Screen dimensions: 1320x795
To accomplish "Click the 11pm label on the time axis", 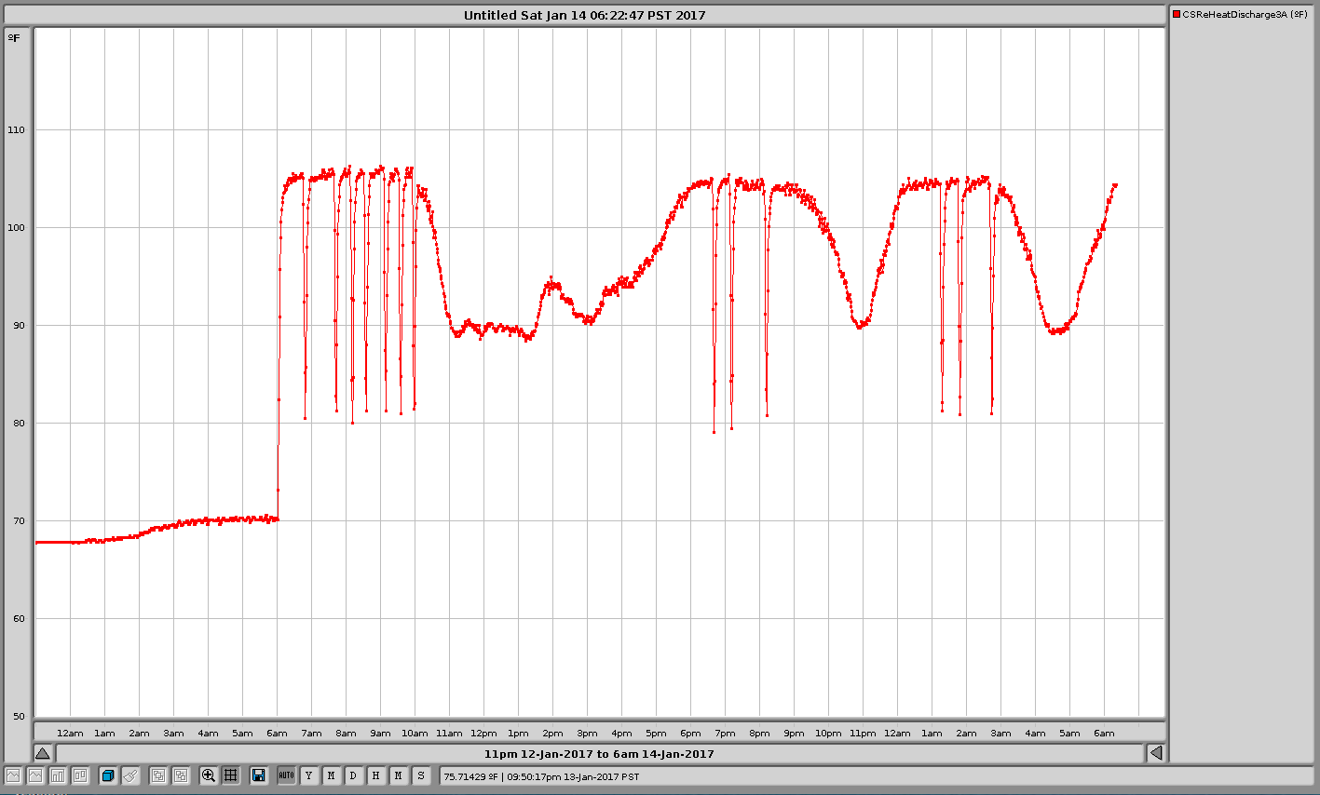I will click(863, 734).
